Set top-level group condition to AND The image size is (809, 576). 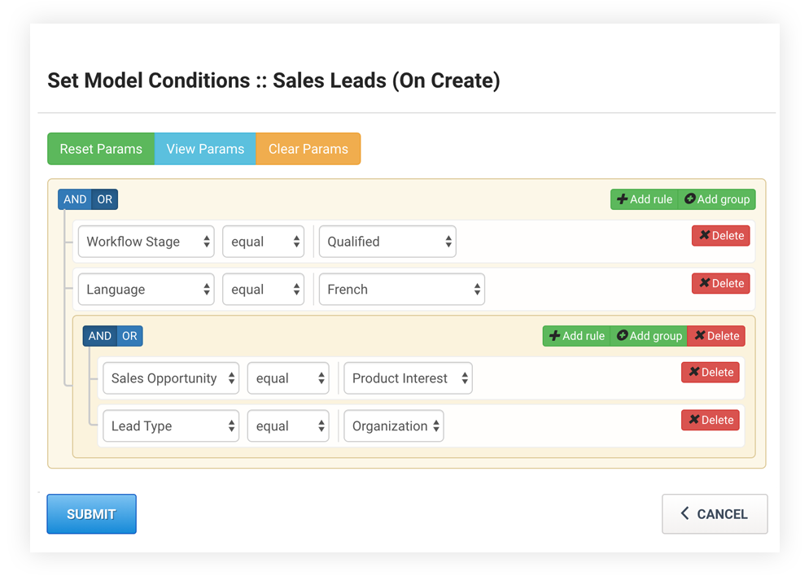point(75,199)
